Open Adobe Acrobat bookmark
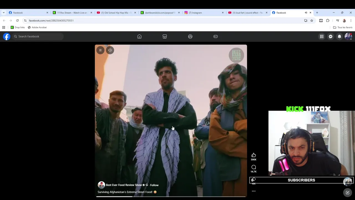The image size is (355, 200). (x=37, y=27)
